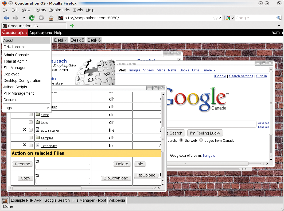Click File Manager horizontal scrollbar
284x211 pixels.
click(47, 188)
